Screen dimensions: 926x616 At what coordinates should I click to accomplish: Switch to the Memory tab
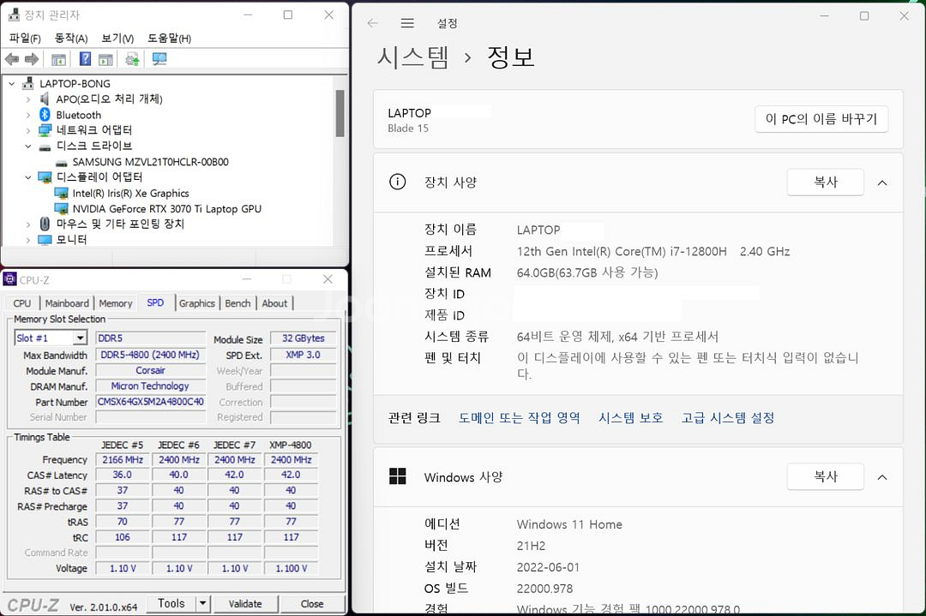click(x=115, y=303)
